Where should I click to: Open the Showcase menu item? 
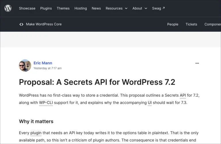click(27, 8)
